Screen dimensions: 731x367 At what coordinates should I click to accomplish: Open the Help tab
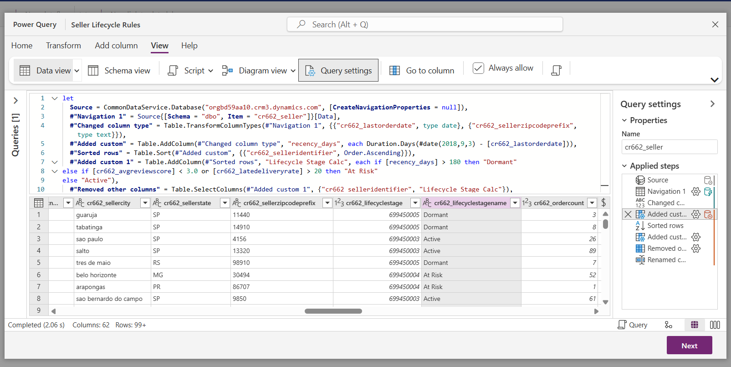pyautogui.click(x=189, y=46)
